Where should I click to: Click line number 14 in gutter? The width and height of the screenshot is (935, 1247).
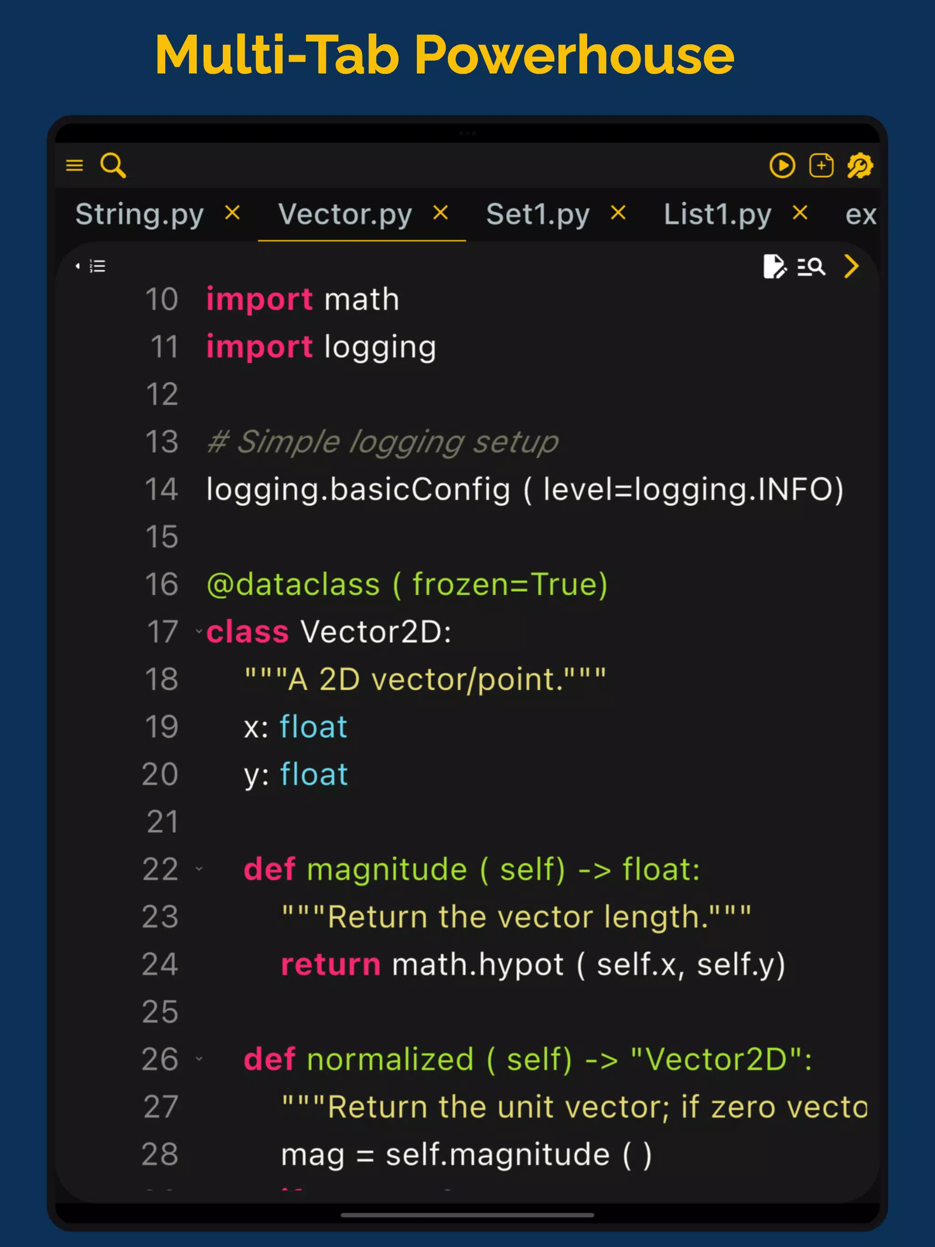pyautogui.click(x=162, y=489)
